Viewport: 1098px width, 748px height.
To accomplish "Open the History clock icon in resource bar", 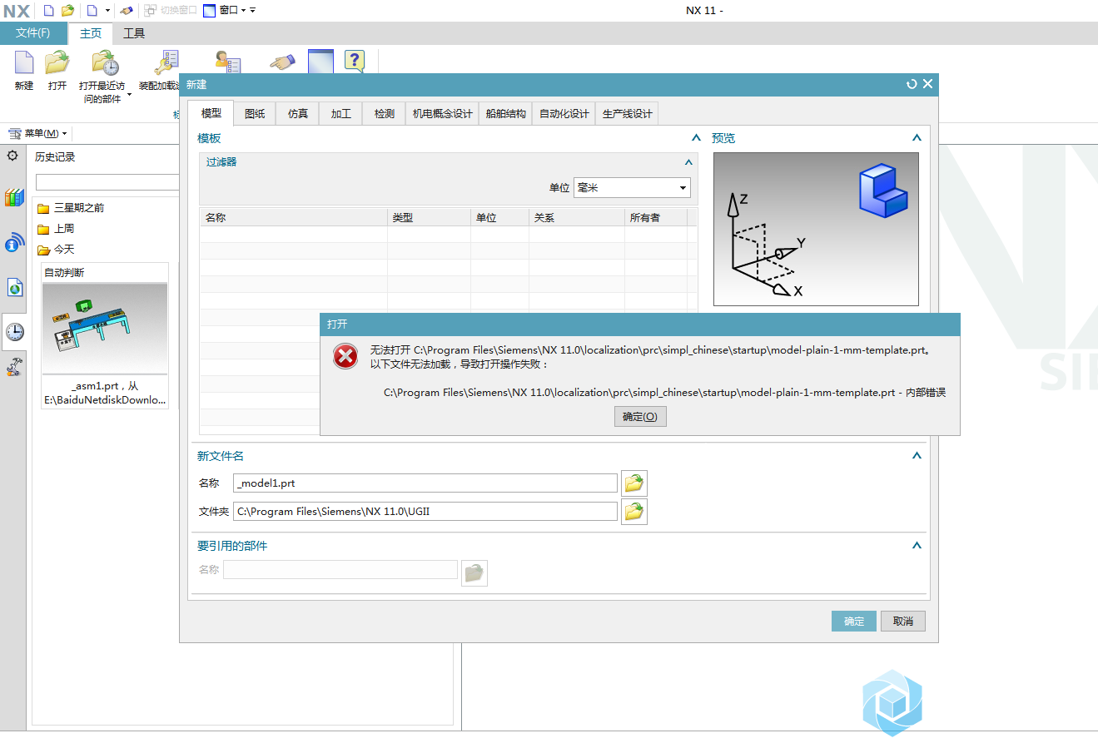I will [x=14, y=332].
